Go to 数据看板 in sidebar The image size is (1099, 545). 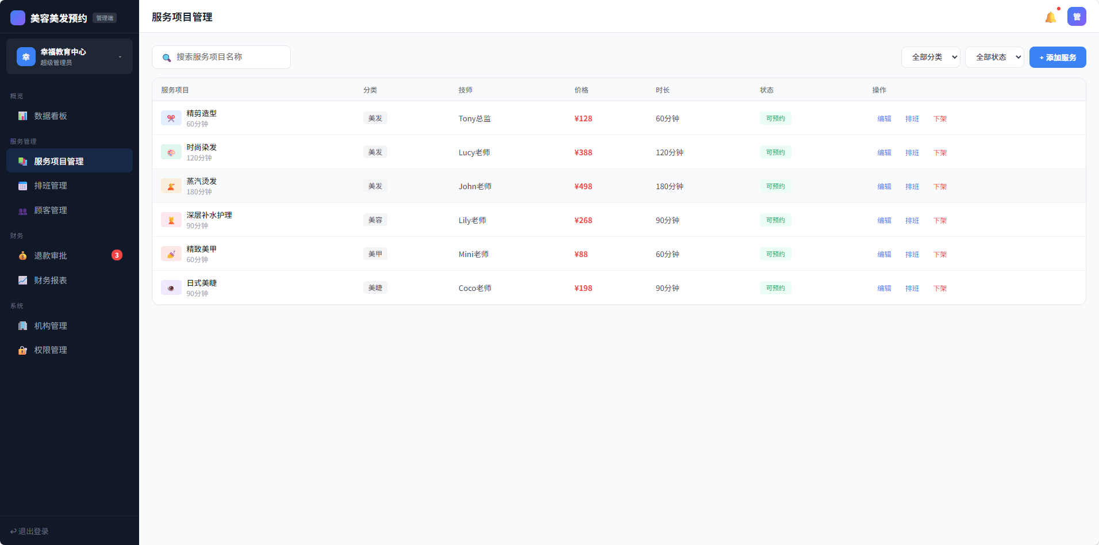click(x=51, y=116)
